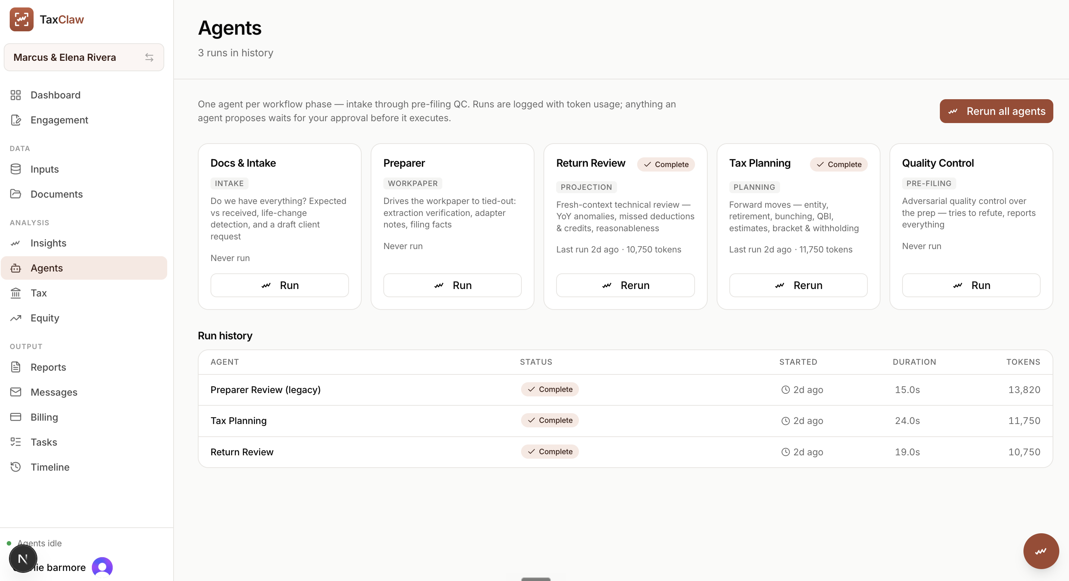Rerun the Tax Planning agent
Image resolution: width=1069 pixels, height=581 pixels.
pos(798,285)
